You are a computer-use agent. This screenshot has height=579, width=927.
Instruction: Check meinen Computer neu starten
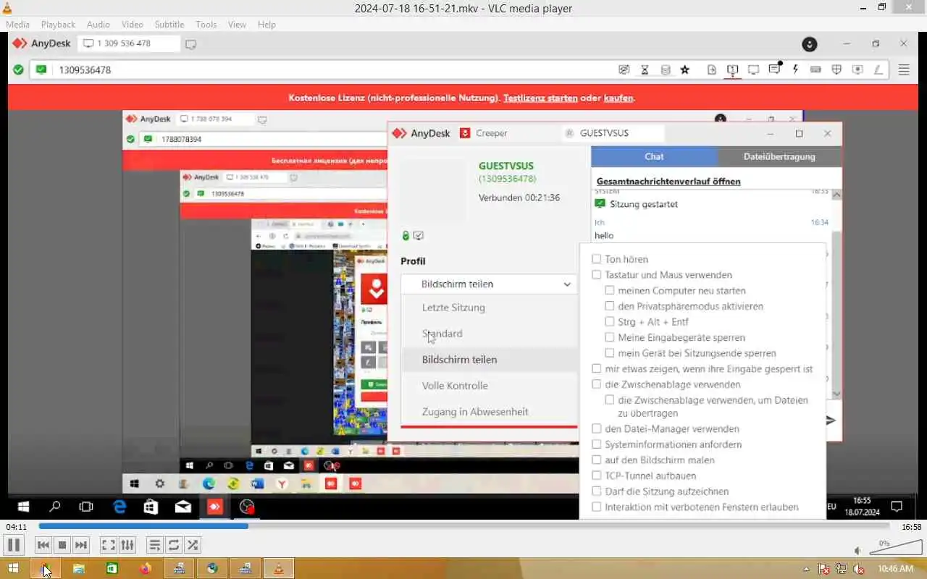tap(610, 290)
